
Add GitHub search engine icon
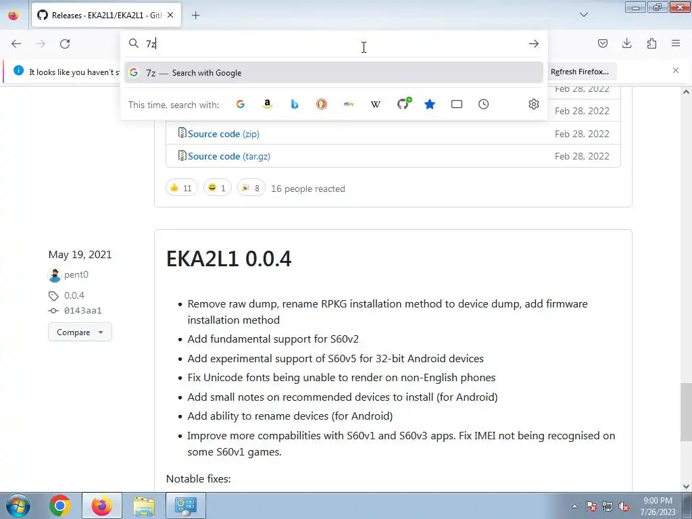[403, 103]
